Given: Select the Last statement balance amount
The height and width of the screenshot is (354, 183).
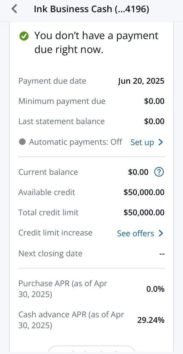Looking at the screenshot, I should 154,121.
